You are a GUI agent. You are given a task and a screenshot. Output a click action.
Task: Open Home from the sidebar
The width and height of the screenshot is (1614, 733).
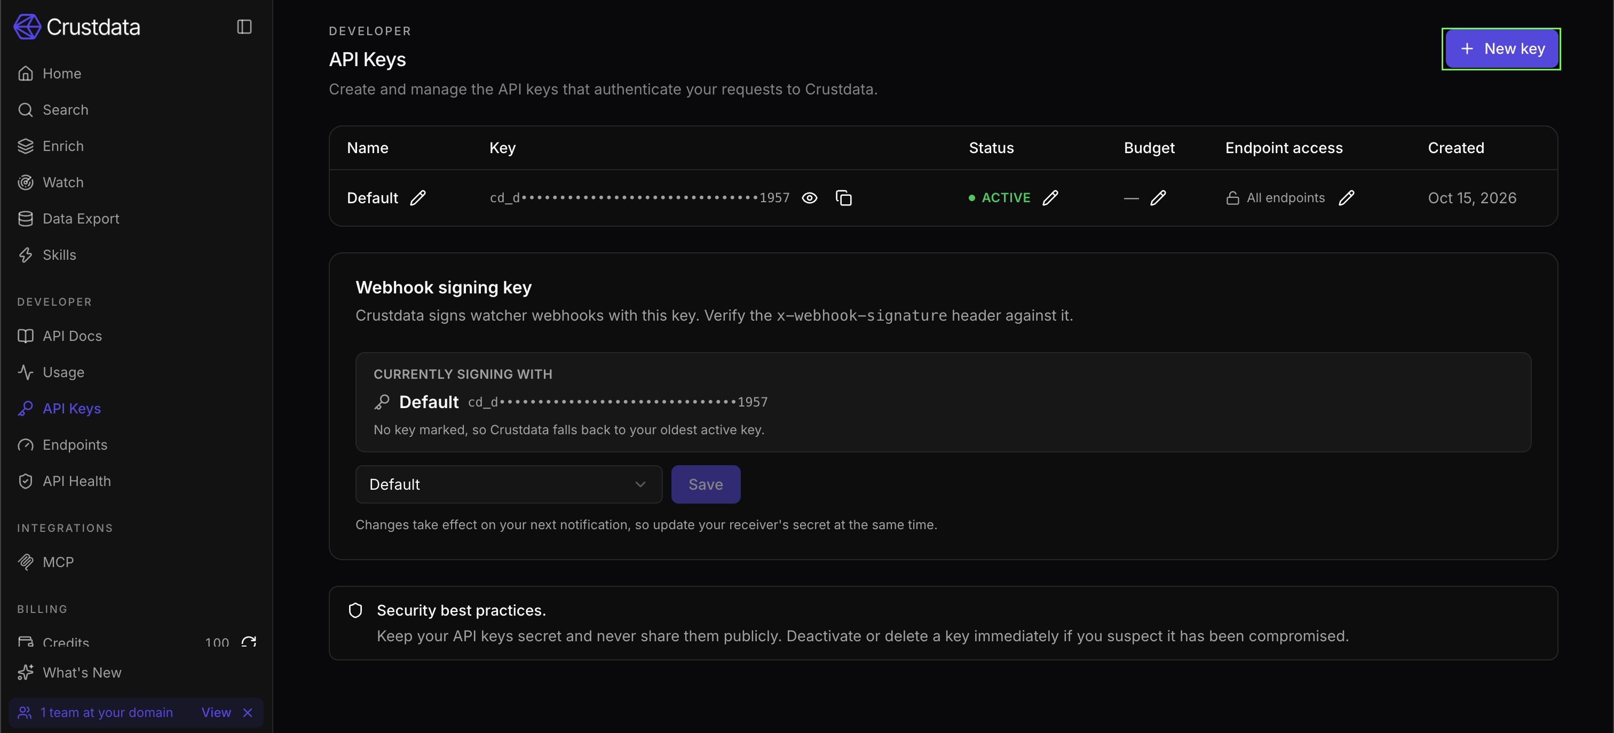[61, 73]
